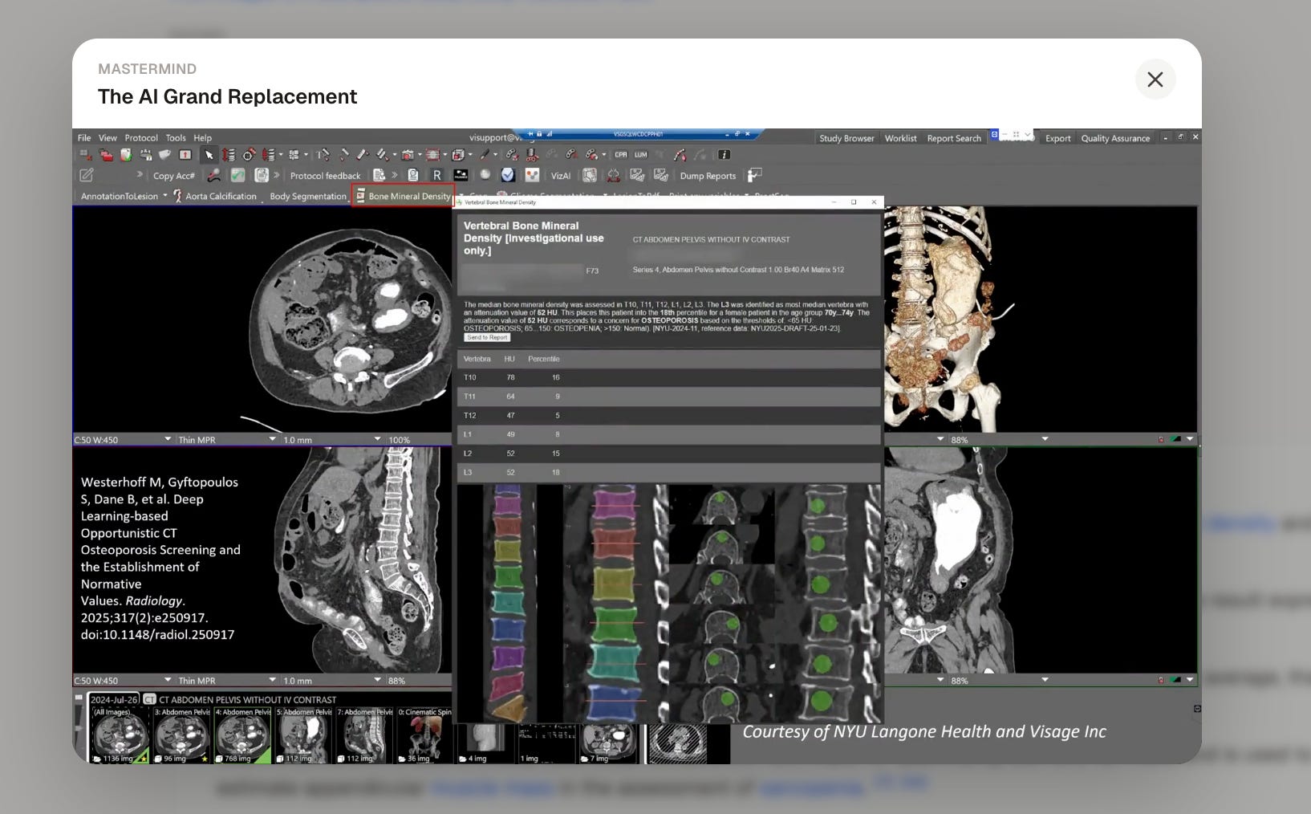
Task: Open the 1.0 mm dropdown in sagittal view
Action: click(377, 680)
